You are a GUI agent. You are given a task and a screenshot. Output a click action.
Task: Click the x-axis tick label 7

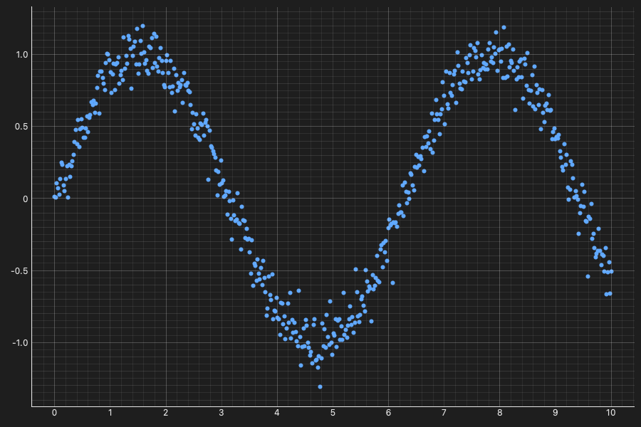point(444,413)
